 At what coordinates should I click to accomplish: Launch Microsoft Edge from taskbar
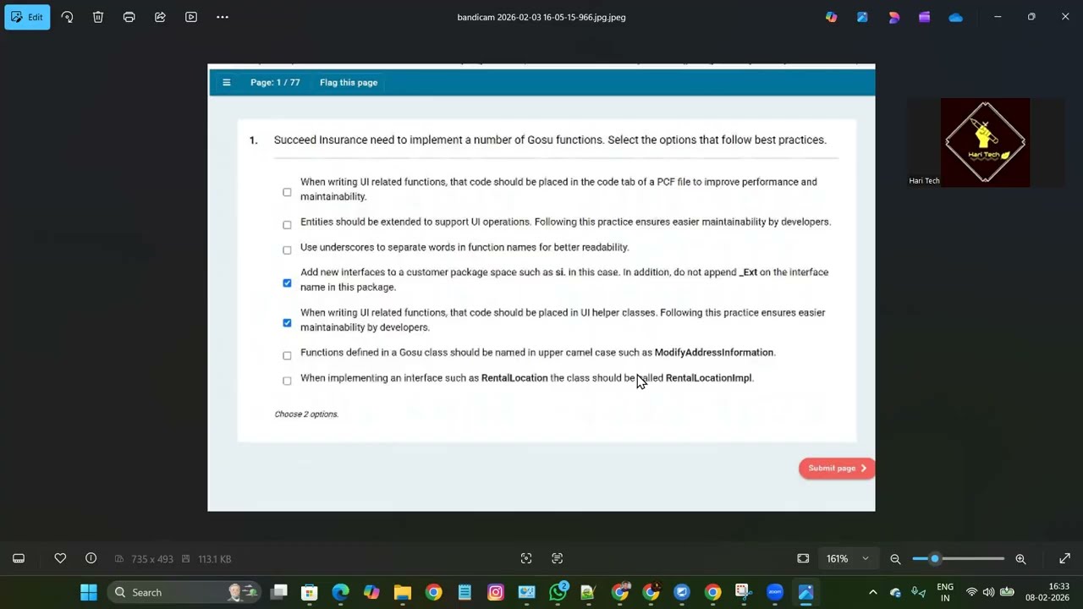tap(340, 592)
